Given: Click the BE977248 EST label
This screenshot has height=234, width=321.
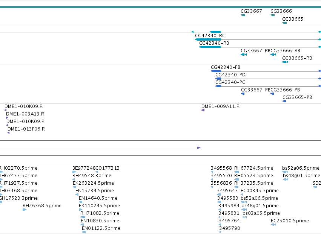Looking at the screenshot, I should point(84,168).
